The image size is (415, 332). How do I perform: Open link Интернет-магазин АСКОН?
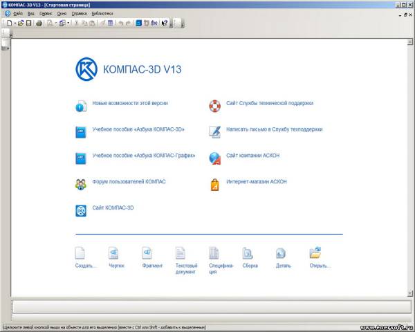pyautogui.click(x=256, y=182)
